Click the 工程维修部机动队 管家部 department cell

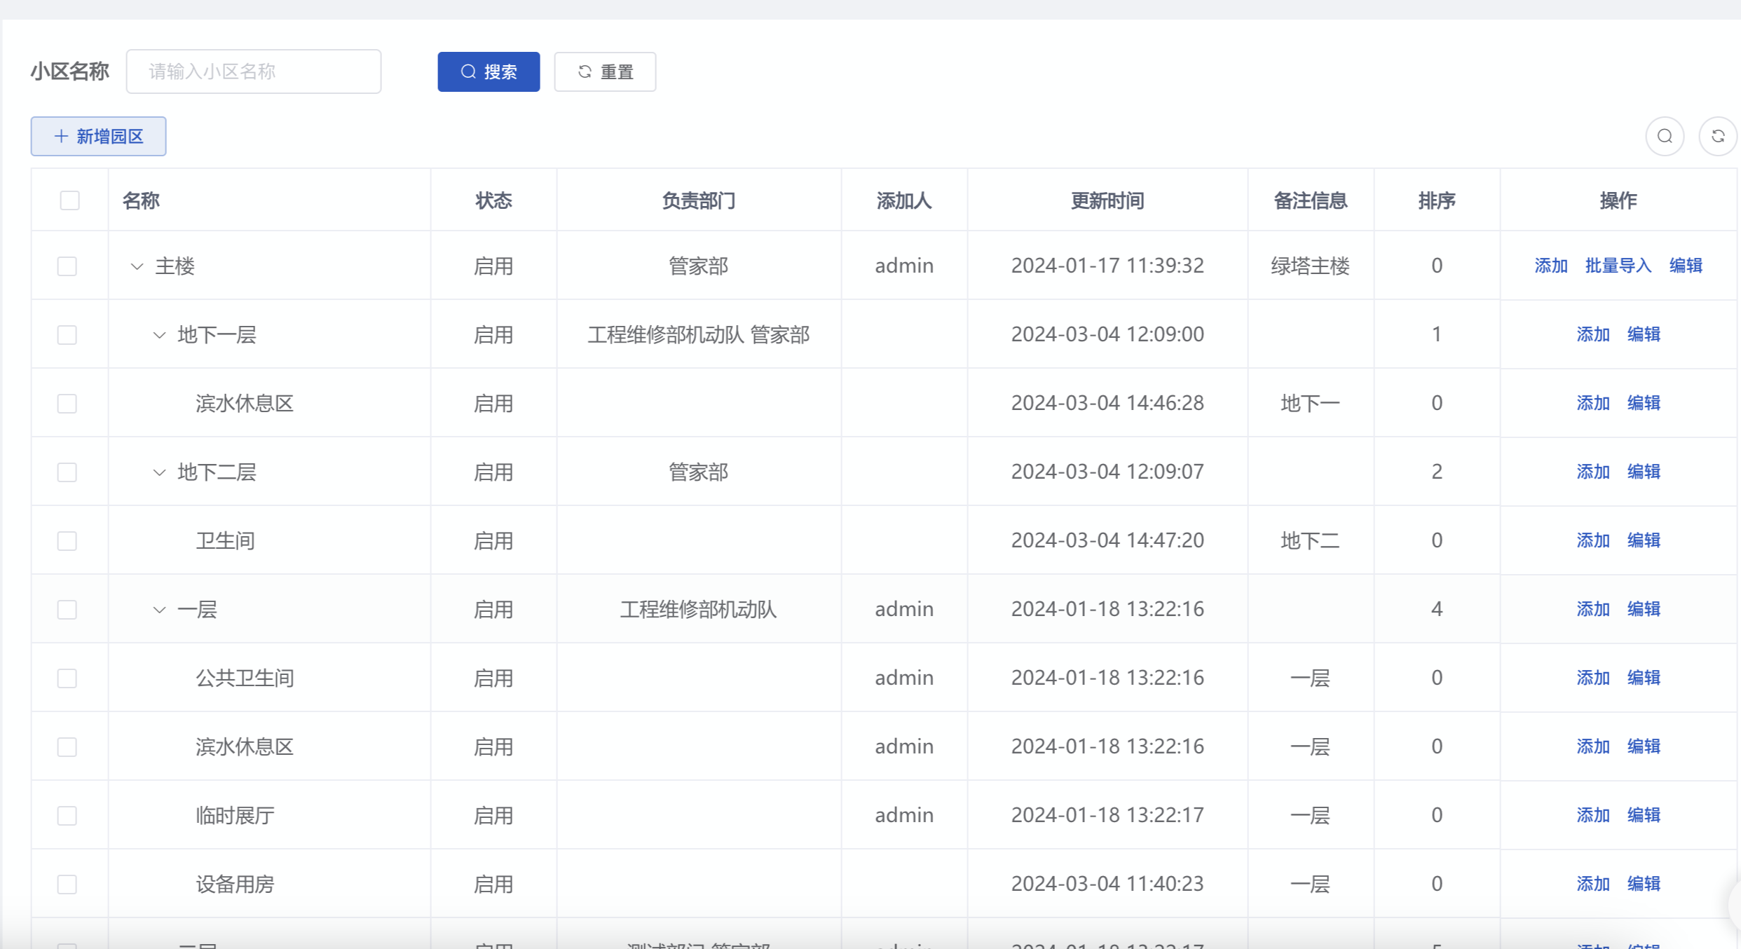click(x=699, y=334)
